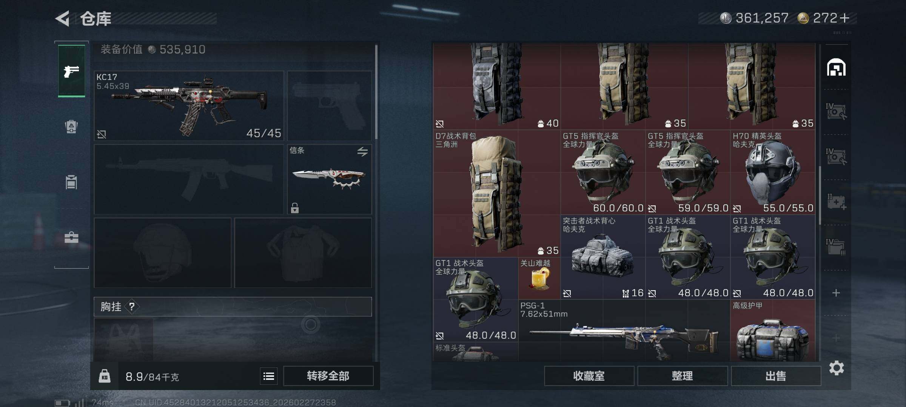Open the briefcase safe-box sidebar tab
The height and width of the screenshot is (407, 906).
[x=71, y=237]
